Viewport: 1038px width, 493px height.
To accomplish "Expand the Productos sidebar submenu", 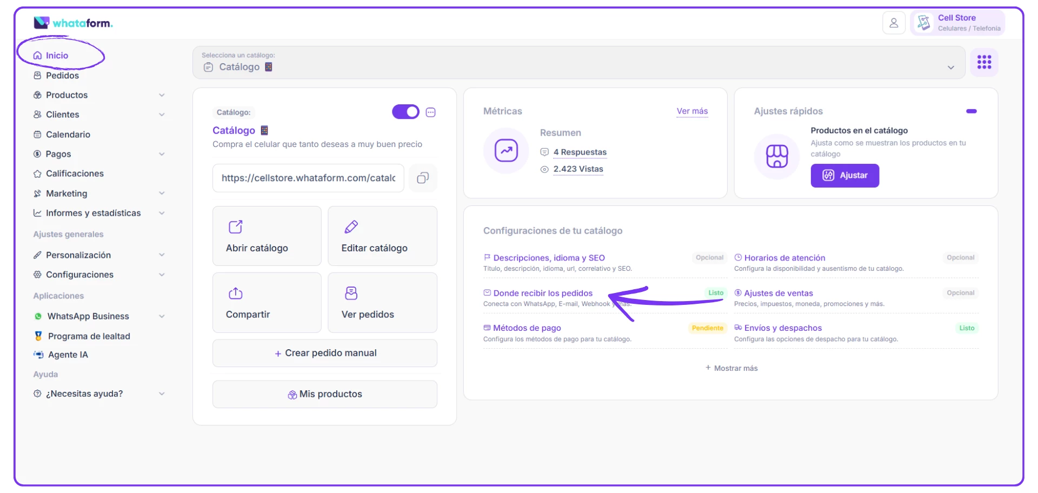I will tap(162, 95).
